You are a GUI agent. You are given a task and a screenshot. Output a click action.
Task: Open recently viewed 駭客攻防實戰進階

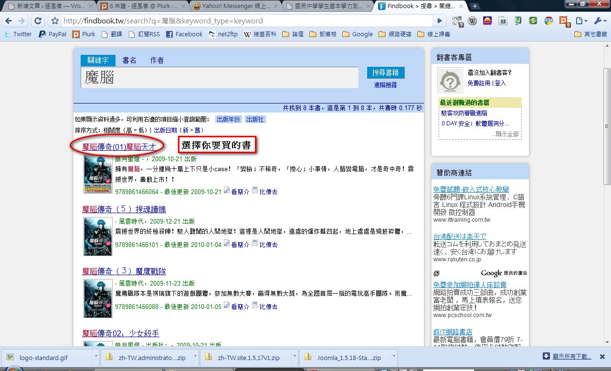464,113
